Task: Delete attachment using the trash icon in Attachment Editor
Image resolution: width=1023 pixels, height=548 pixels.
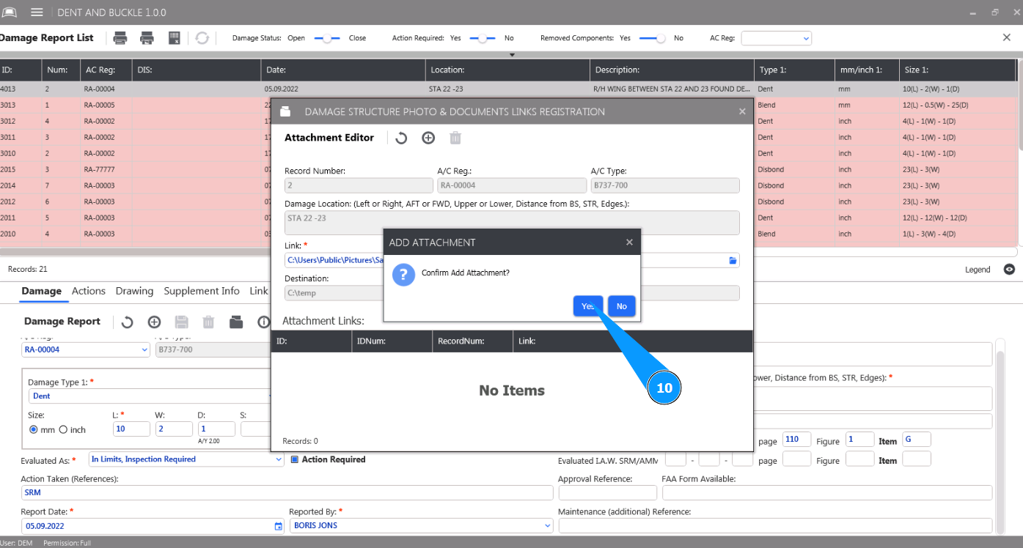Action: tap(455, 138)
